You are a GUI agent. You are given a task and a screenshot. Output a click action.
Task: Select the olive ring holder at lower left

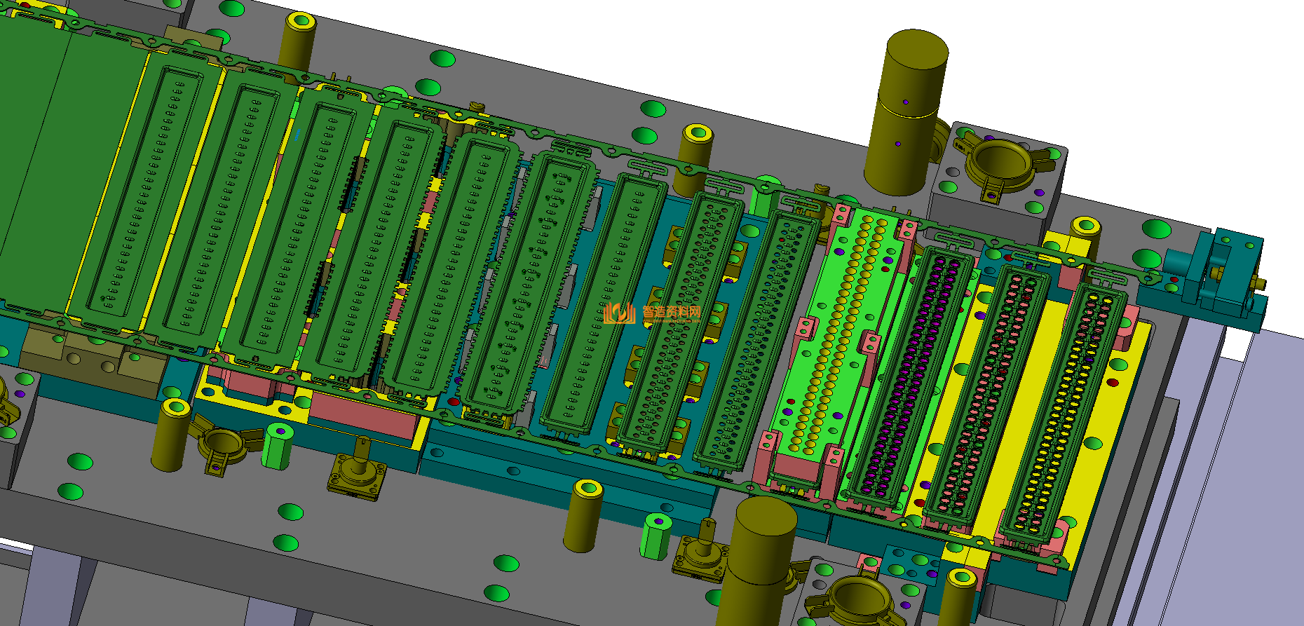coord(223,443)
